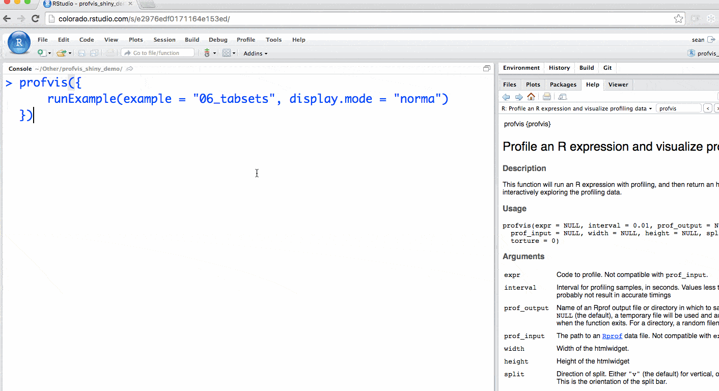The width and height of the screenshot is (719, 391).
Task: Click the Help pane home icon
Action: pyautogui.click(x=531, y=97)
